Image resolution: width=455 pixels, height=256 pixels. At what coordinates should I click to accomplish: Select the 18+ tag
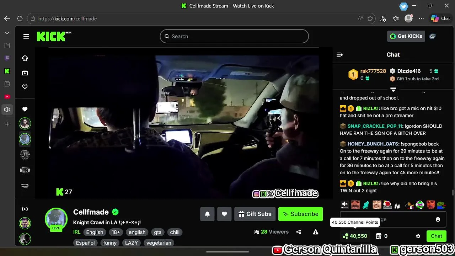116,232
